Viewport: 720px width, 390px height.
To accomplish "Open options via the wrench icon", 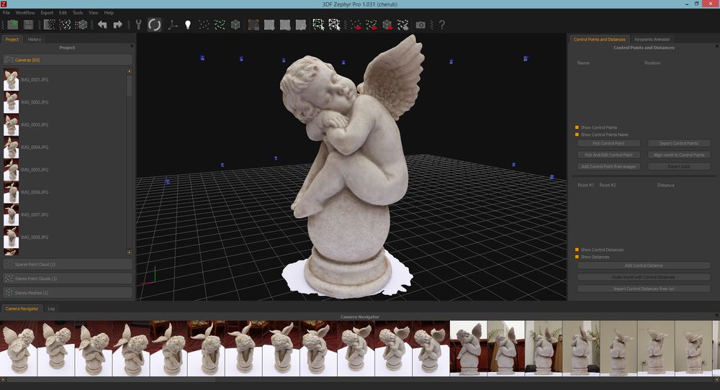I will [139, 24].
